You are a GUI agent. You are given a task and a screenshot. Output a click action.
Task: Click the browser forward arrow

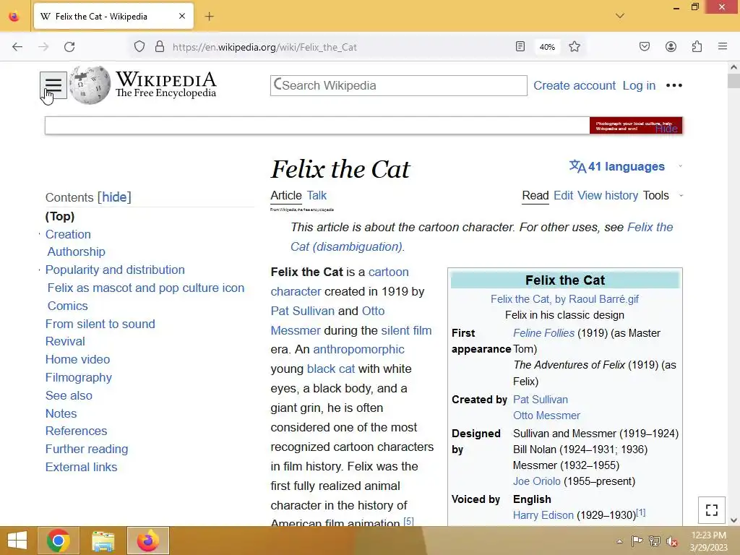point(43,47)
